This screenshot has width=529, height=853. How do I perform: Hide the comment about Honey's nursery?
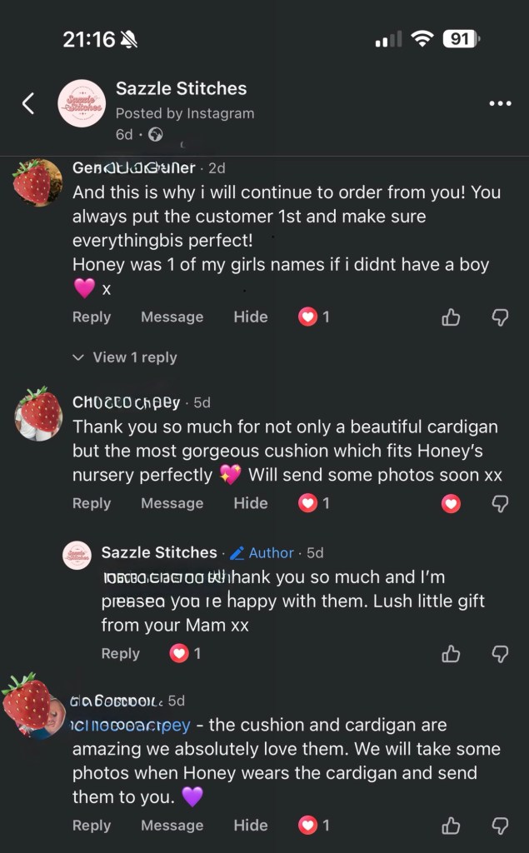pyautogui.click(x=250, y=503)
